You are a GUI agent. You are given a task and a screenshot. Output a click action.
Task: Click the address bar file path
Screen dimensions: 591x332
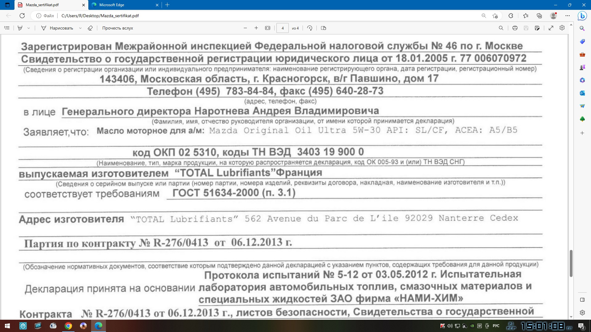pos(100,16)
